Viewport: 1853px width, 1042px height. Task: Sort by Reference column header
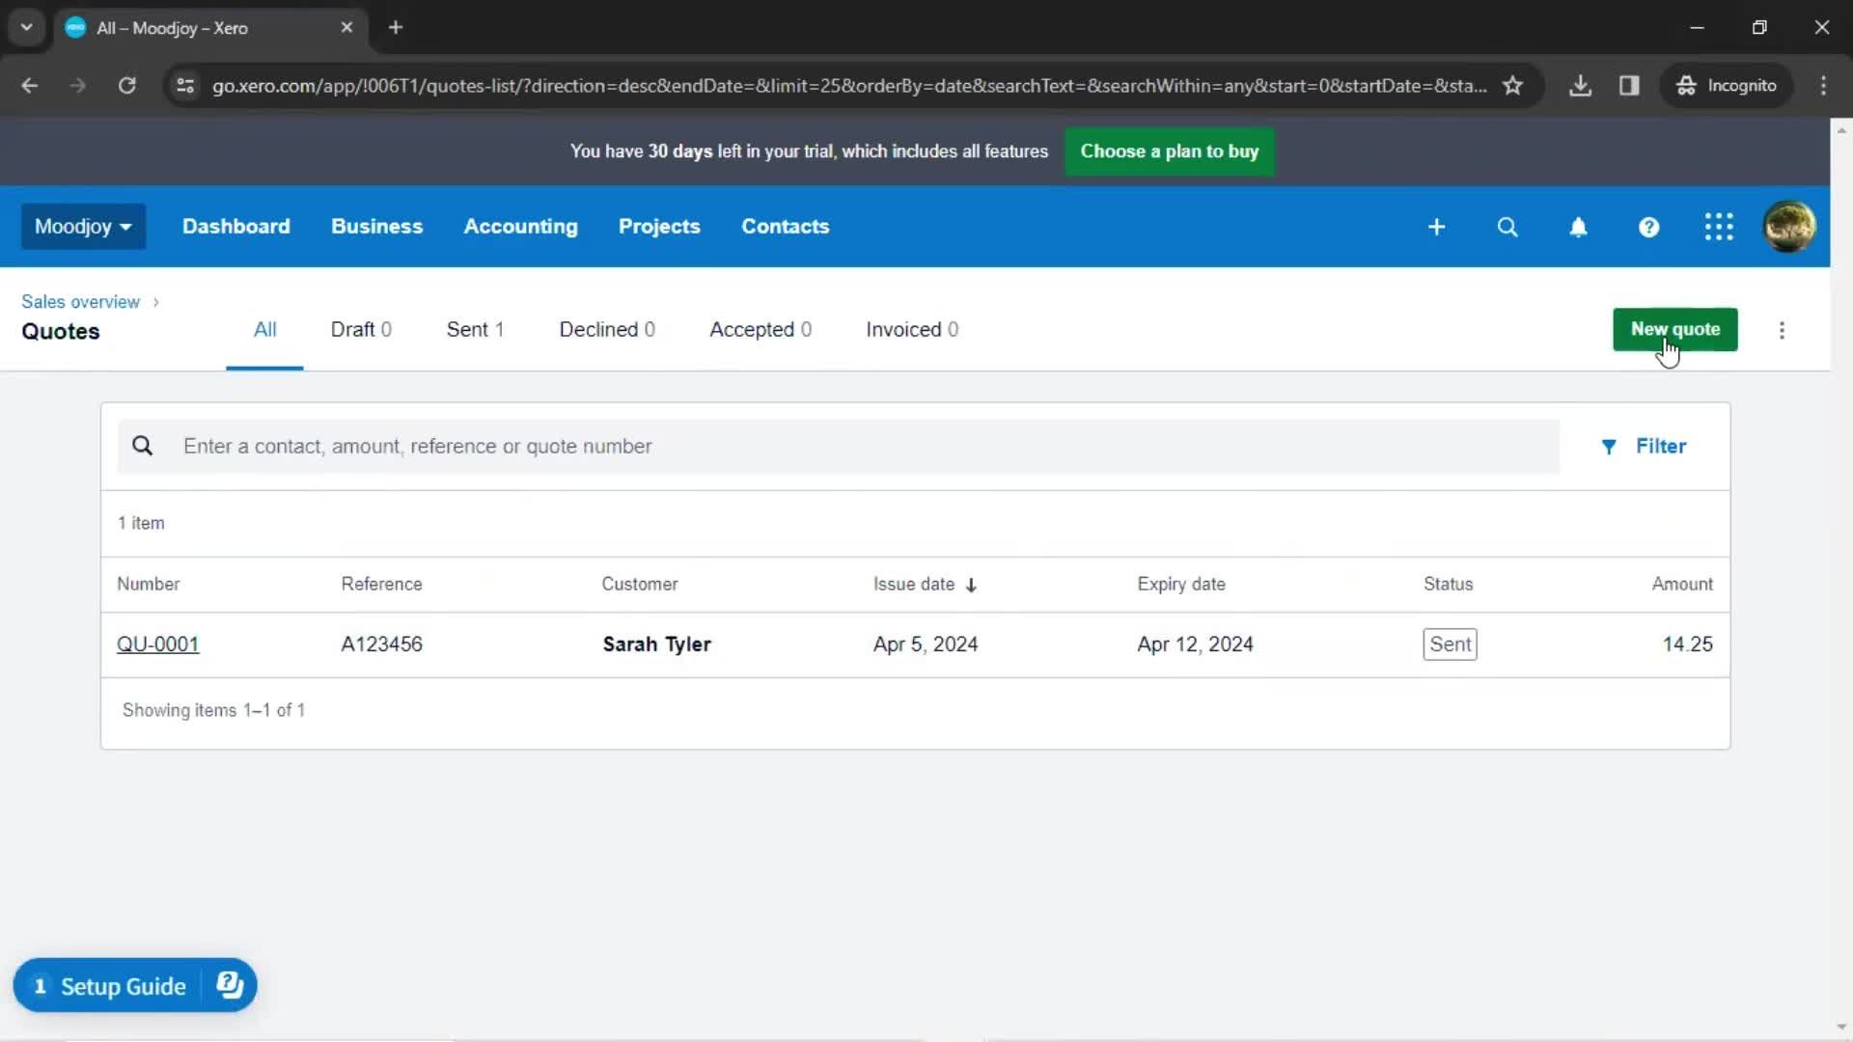381,585
